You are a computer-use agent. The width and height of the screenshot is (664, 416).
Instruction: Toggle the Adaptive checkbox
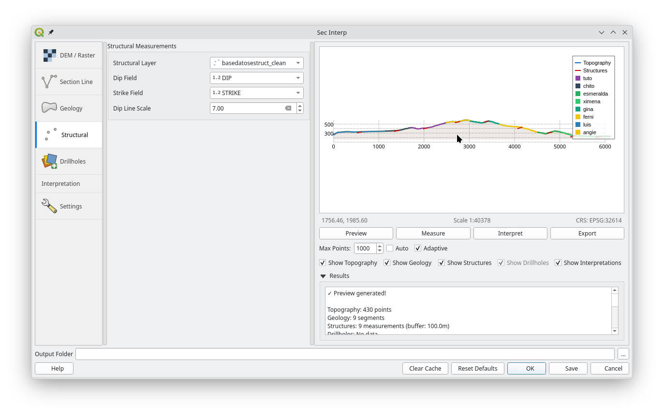[418, 248]
